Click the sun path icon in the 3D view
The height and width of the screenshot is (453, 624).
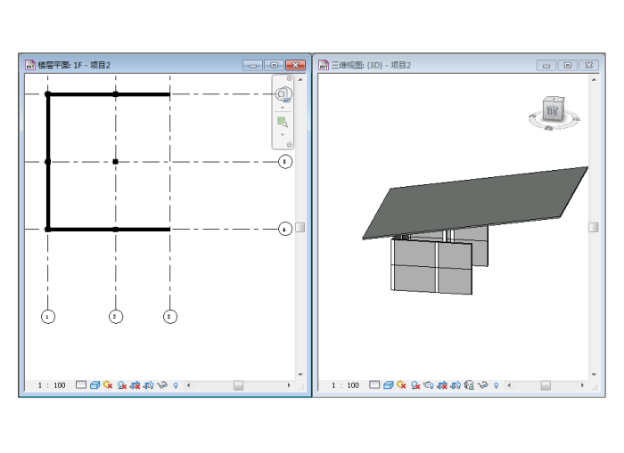click(x=401, y=385)
